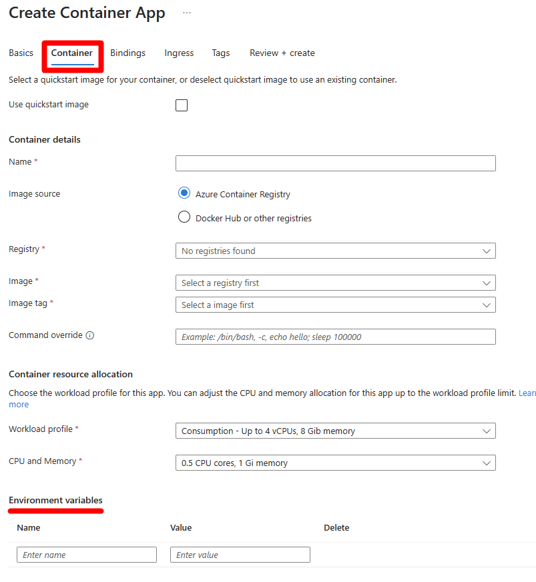The width and height of the screenshot is (536, 582).
Task: Expand the Image dropdown
Action: (335, 283)
